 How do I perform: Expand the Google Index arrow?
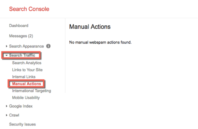[6, 106]
